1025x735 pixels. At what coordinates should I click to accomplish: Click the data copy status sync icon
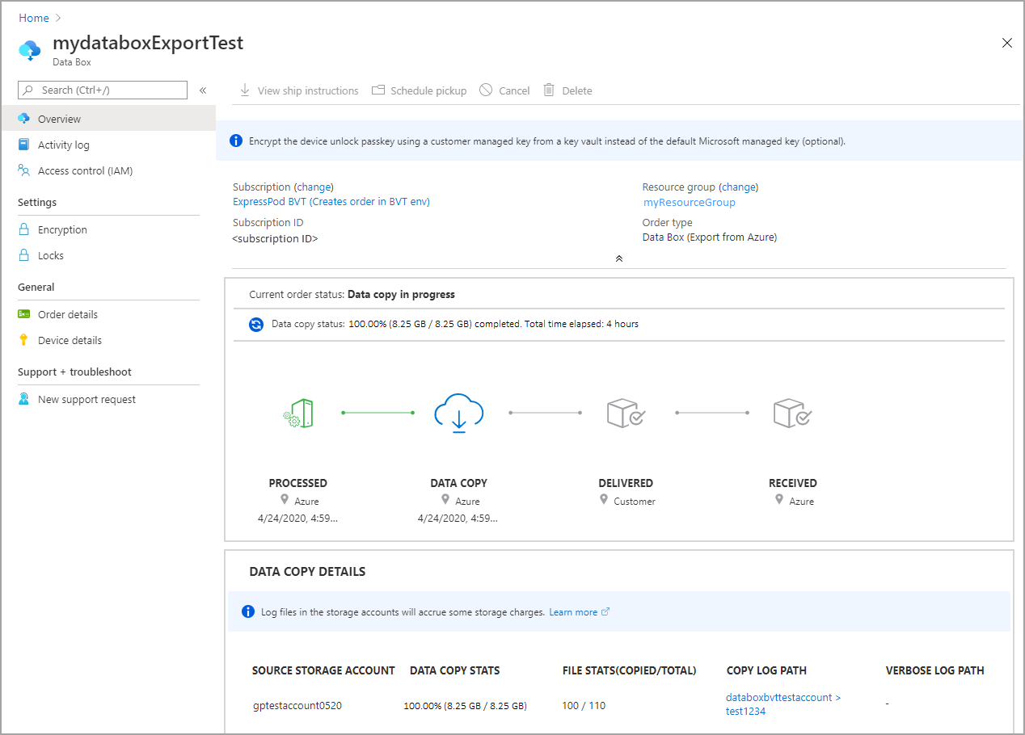[256, 324]
